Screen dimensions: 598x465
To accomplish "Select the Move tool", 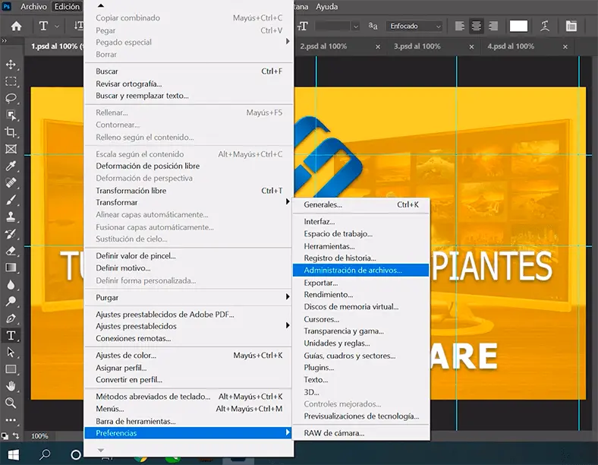I will (11, 65).
